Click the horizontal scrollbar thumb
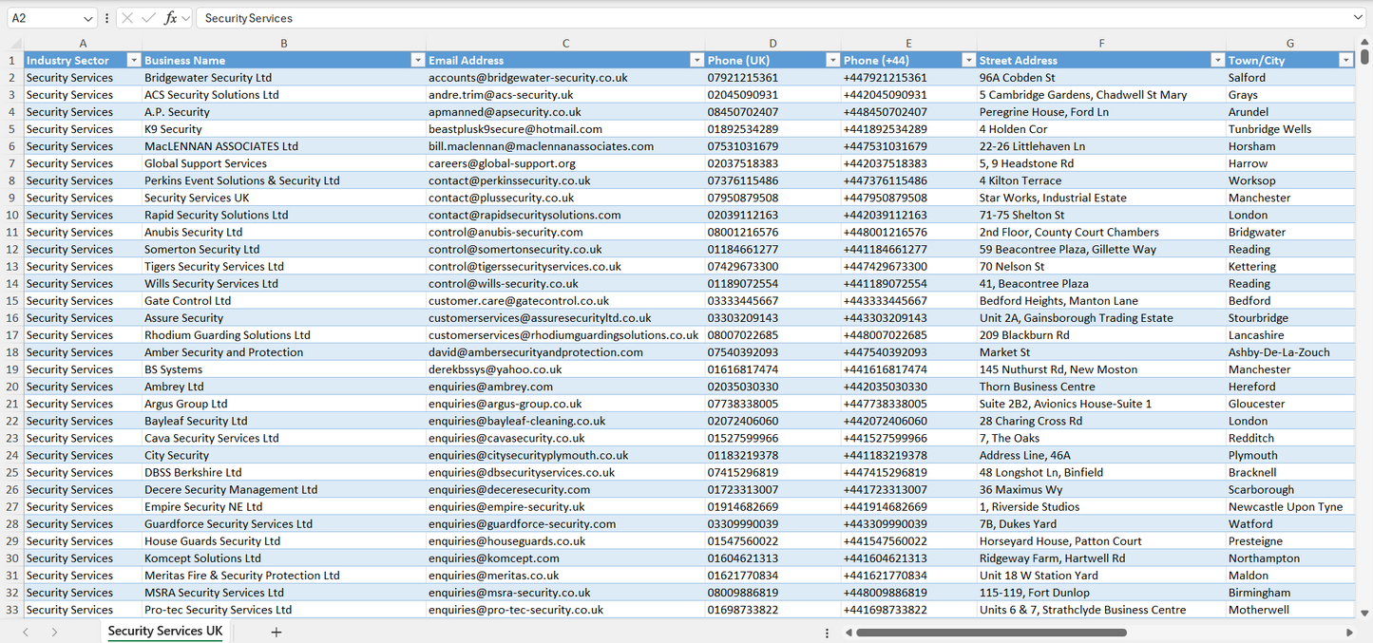1373x643 pixels. coord(991,633)
